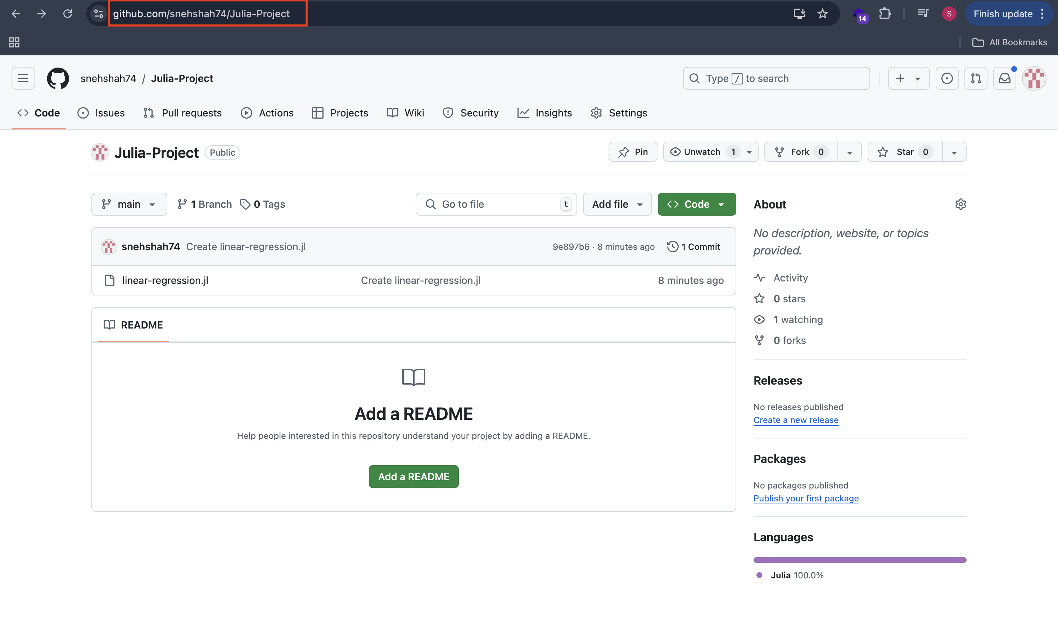The width and height of the screenshot is (1058, 629).
Task: Open the Pull requests tab
Action: [182, 113]
